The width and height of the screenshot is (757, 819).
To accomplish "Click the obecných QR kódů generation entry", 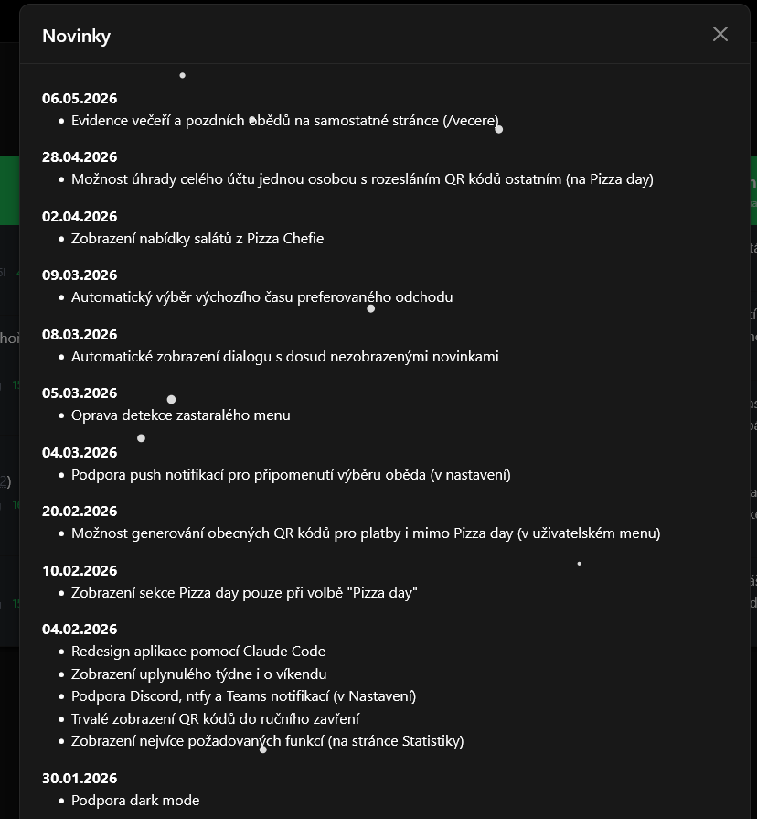I will pos(366,533).
